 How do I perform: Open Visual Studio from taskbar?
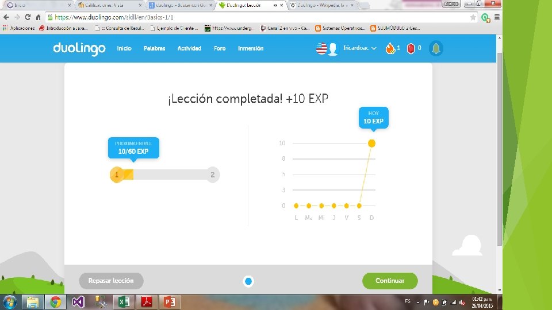click(78, 302)
